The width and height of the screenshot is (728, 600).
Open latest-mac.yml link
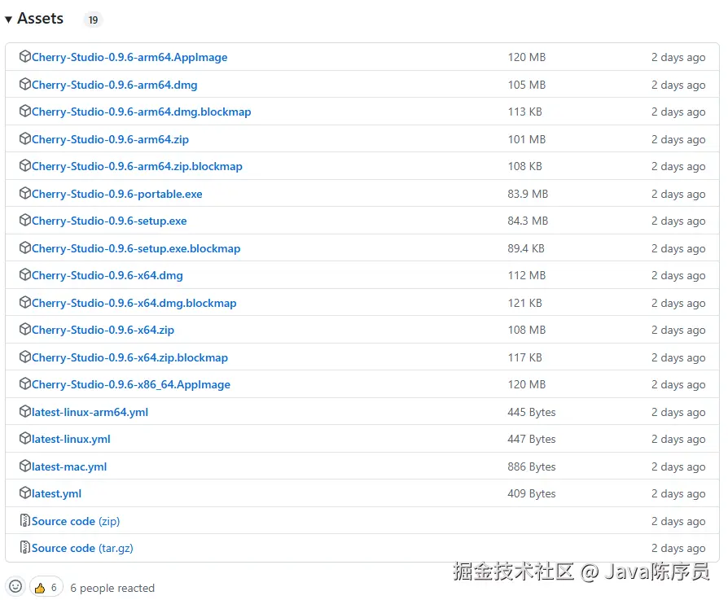[69, 466]
